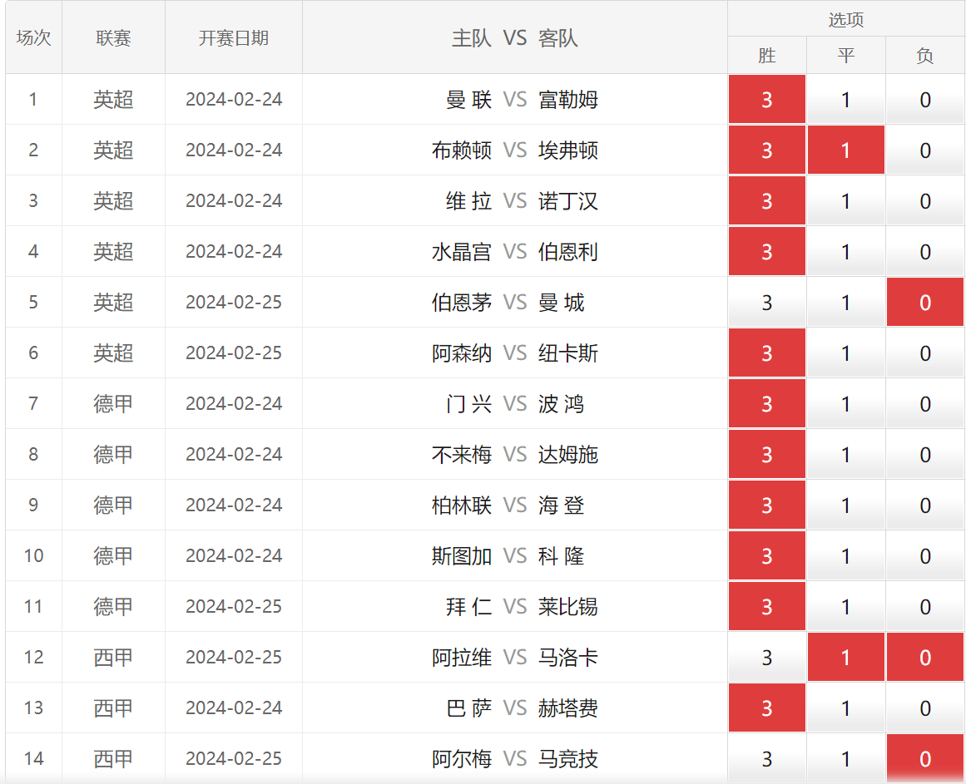
Task: Select loss option 0 for 不来梅 VS 达姆施
Action: click(x=925, y=454)
